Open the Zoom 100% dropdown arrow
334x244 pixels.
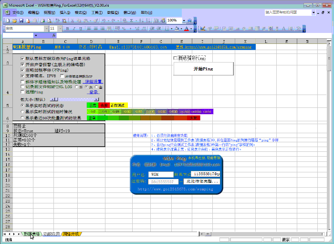[x=184, y=21]
